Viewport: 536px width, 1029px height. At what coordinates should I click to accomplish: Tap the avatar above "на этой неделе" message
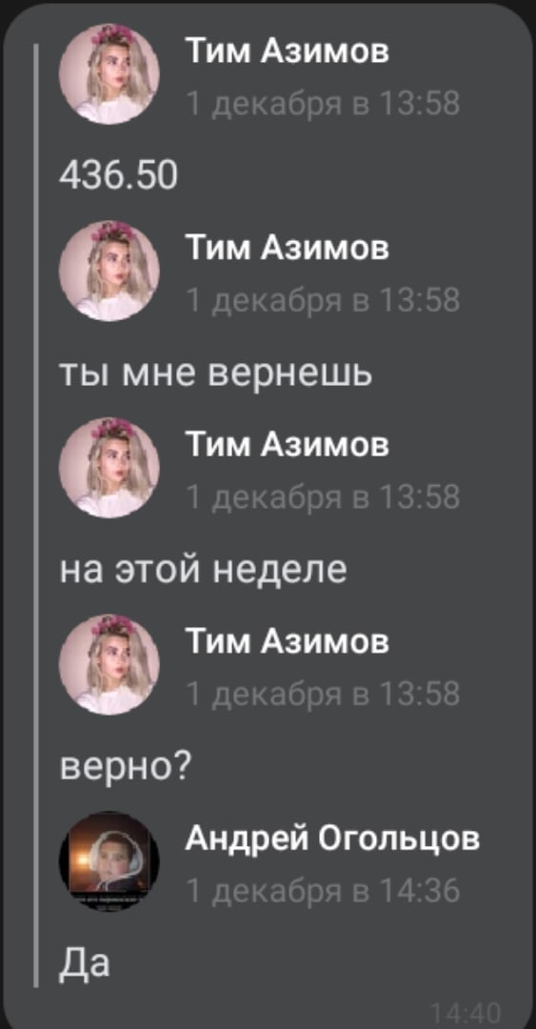point(109,467)
